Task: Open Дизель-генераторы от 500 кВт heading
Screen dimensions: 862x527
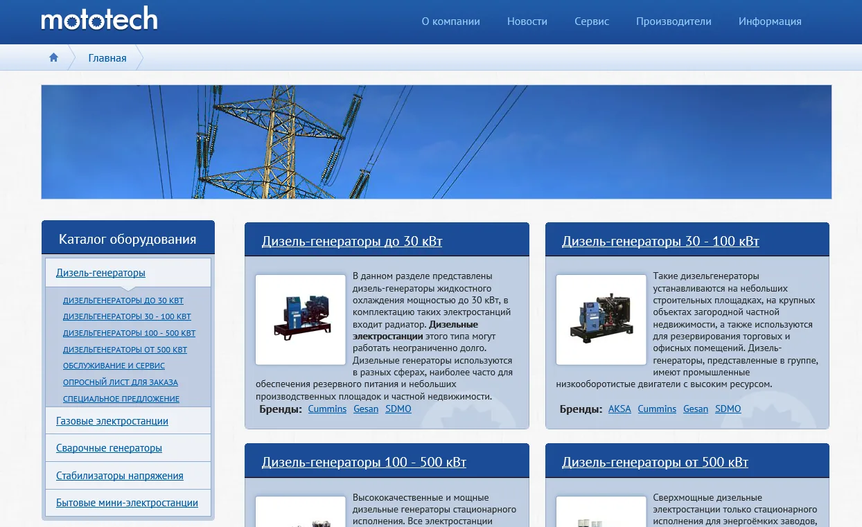Action: (x=655, y=463)
